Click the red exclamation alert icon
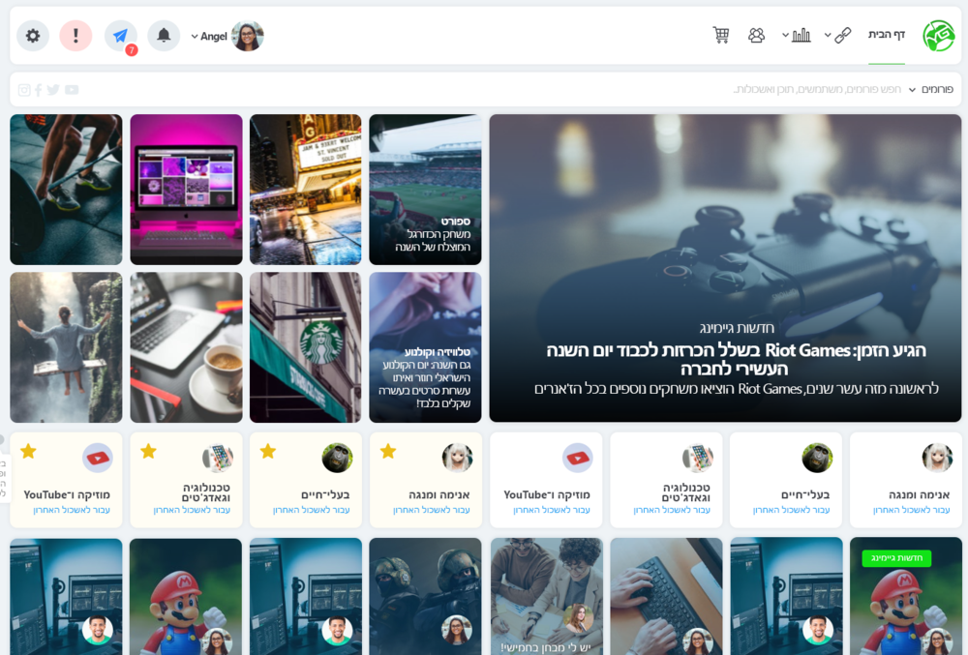The height and width of the screenshot is (655, 968). (76, 36)
